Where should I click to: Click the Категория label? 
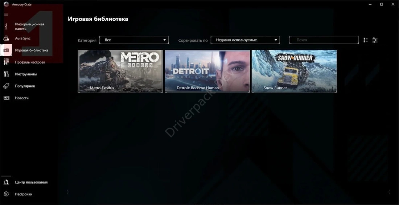87,40
